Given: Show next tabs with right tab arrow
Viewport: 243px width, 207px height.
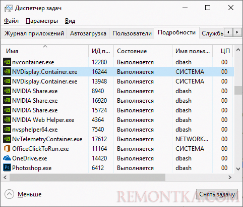Looking at the screenshot, I should (237, 32).
